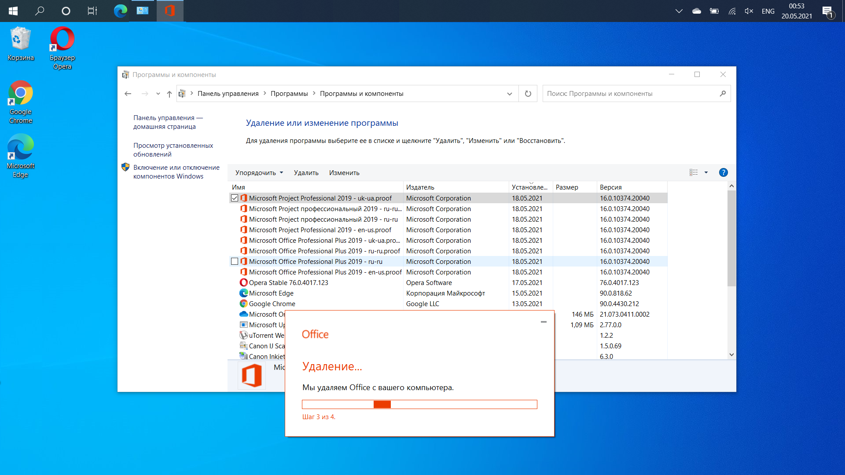Launch the Opera browser desktop shortcut
The image size is (845, 475).
(x=62, y=48)
